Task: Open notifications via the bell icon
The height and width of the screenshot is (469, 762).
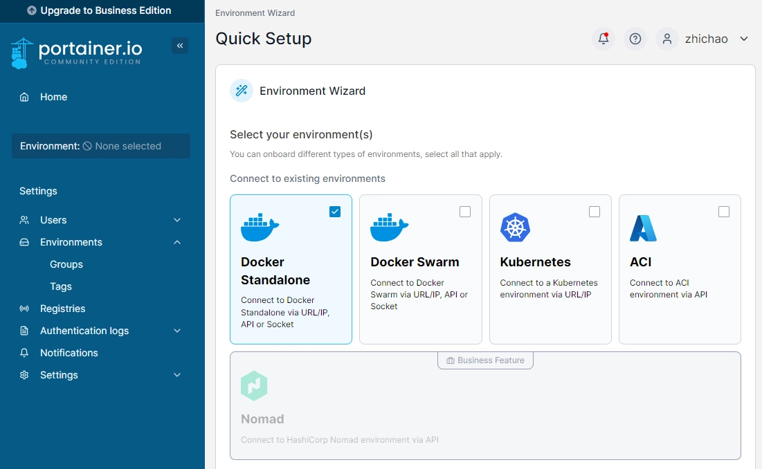Action: (x=603, y=39)
